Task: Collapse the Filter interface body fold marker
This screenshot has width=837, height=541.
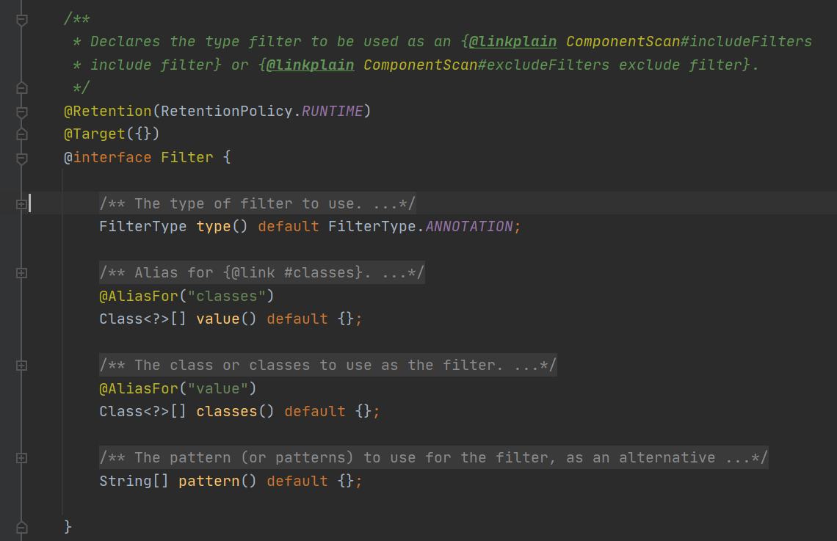Action: pos(22,159)
